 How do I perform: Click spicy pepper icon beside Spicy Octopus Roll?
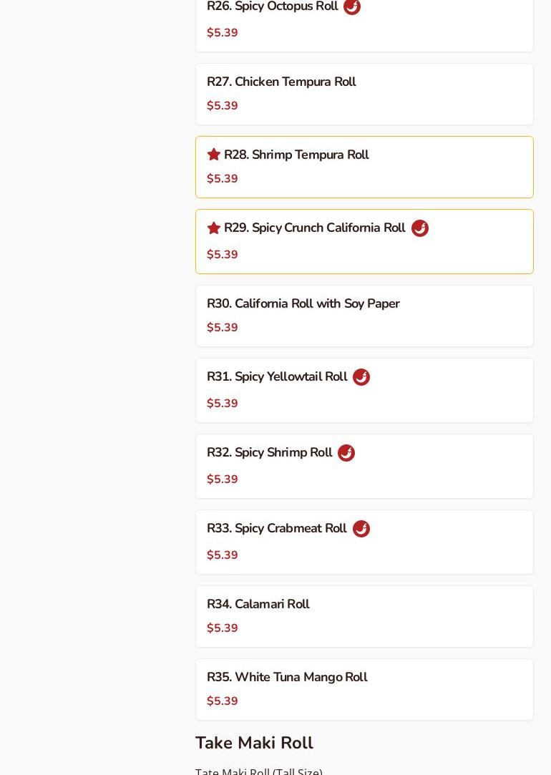pyautogui.click(x=352, y=6)
